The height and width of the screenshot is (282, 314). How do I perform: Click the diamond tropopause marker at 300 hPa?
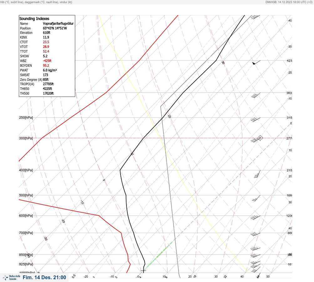[x=260, y=138]
